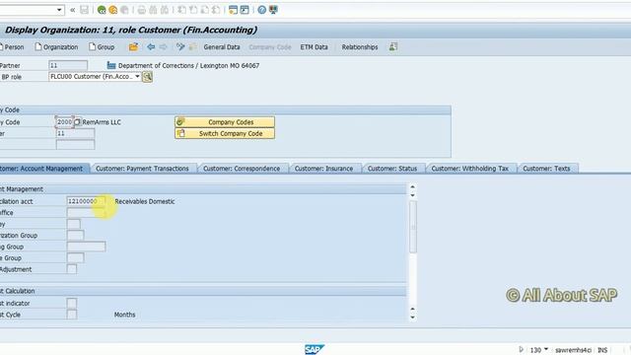
Task: Click the Open Business Partner folder icon
Action: (134, 47)
